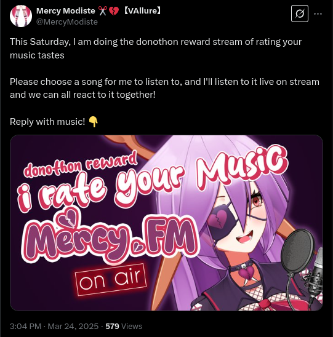The image size is (333, 337).
Task: Click the broken heart emoji beside the name
Action: [x=114, y=10]
